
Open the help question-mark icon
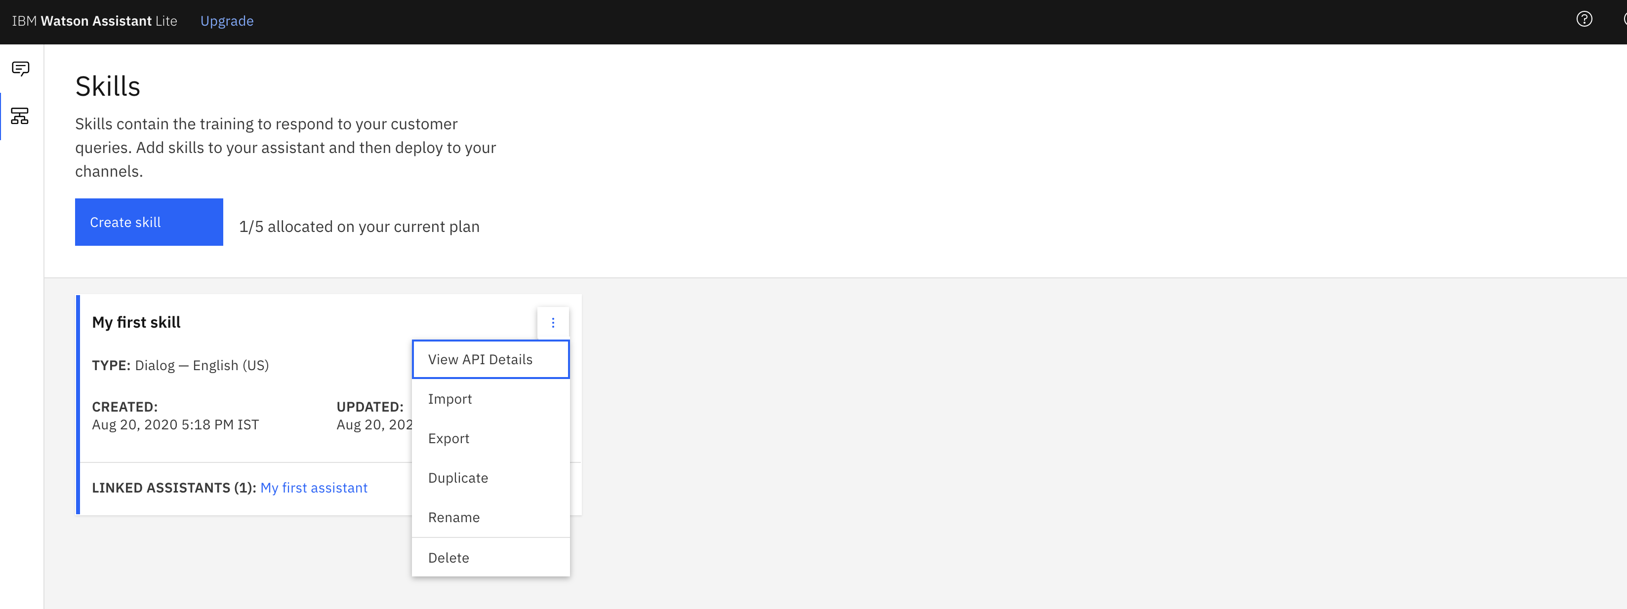[1584, 20]
